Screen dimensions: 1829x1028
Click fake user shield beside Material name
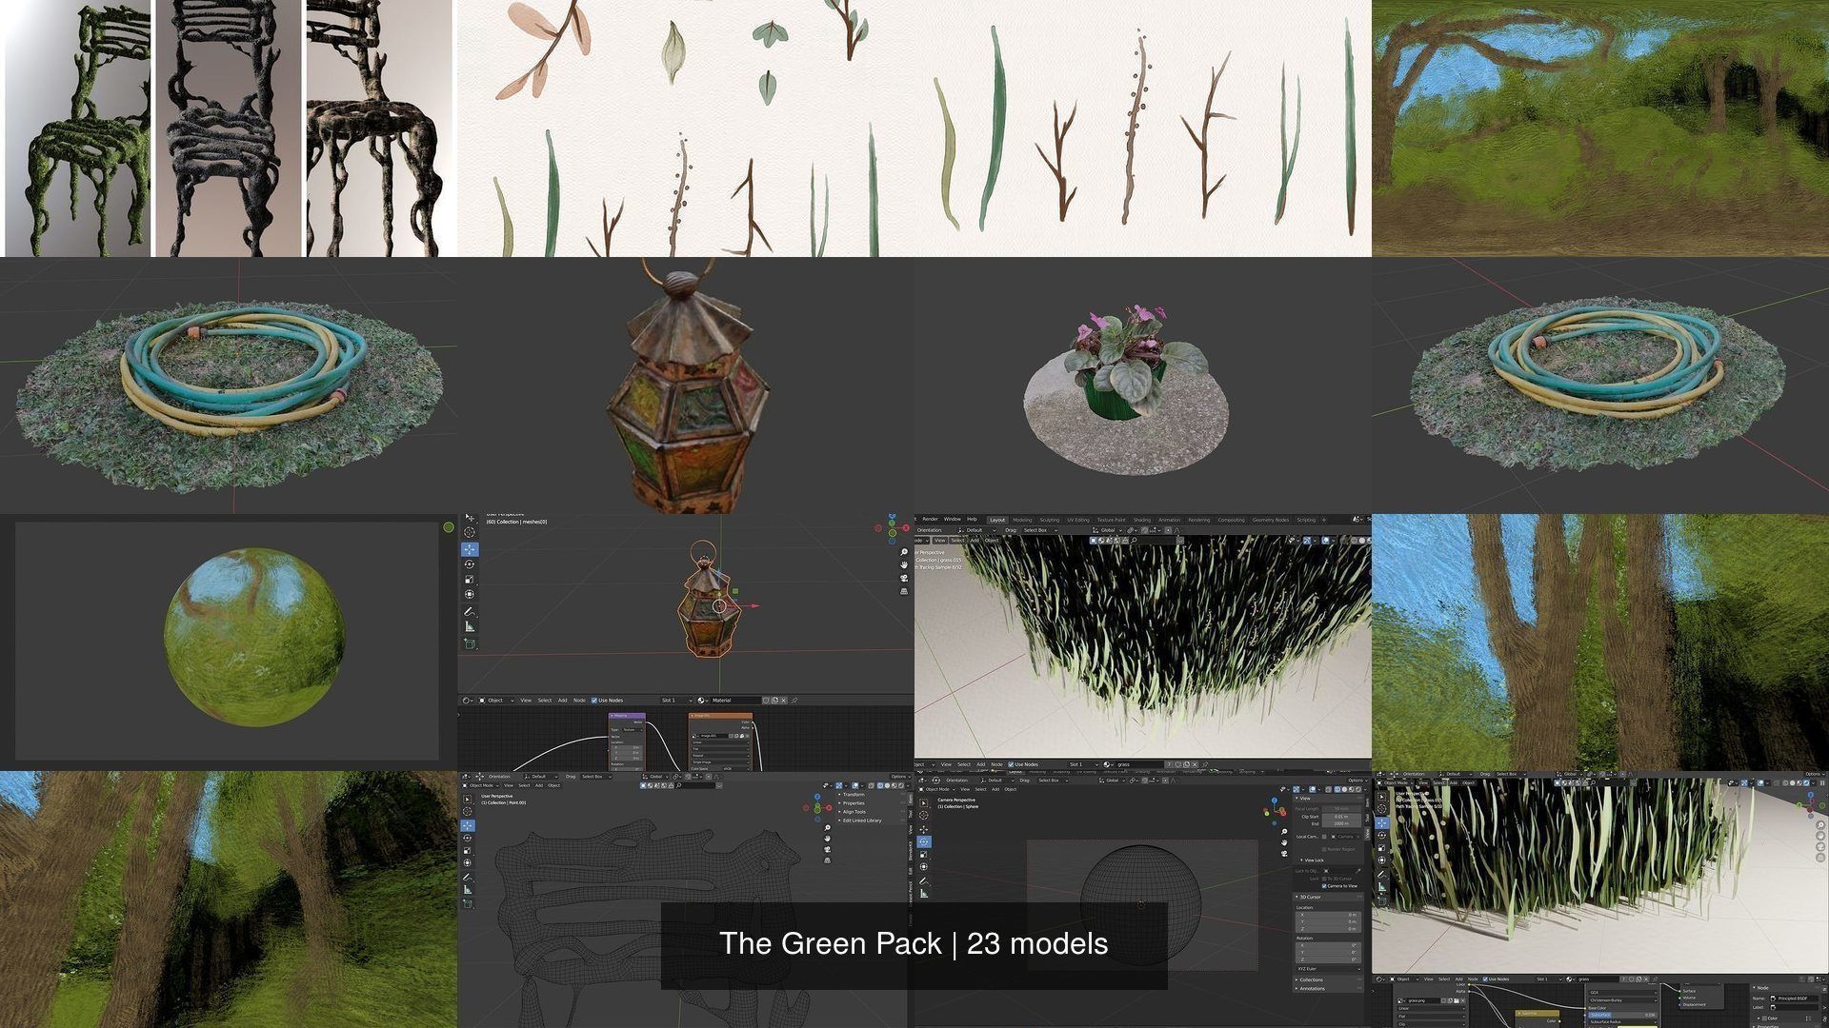pos(766,701)
